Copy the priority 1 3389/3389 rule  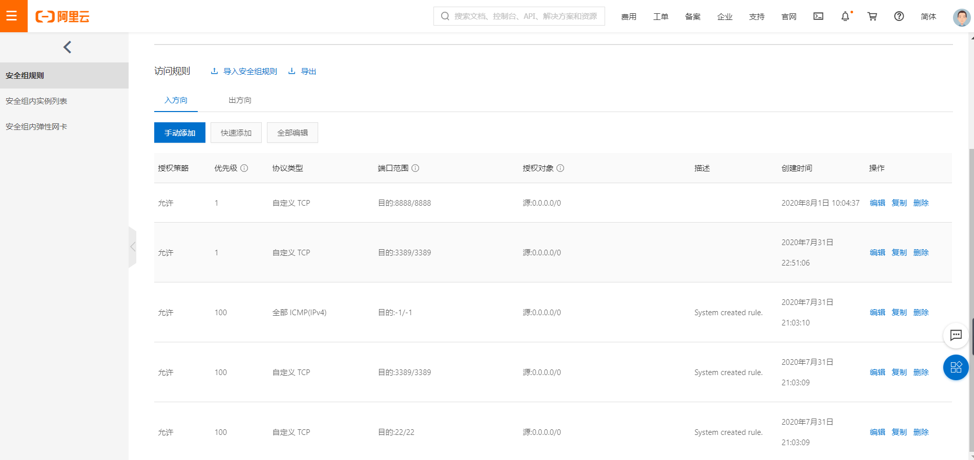pyautogui.click(x=899, y=253)
